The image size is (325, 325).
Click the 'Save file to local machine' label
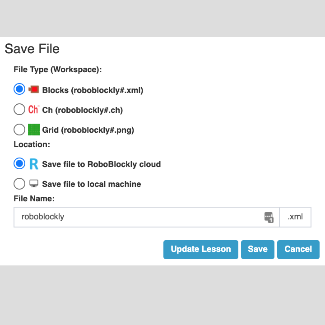[91, 184]
